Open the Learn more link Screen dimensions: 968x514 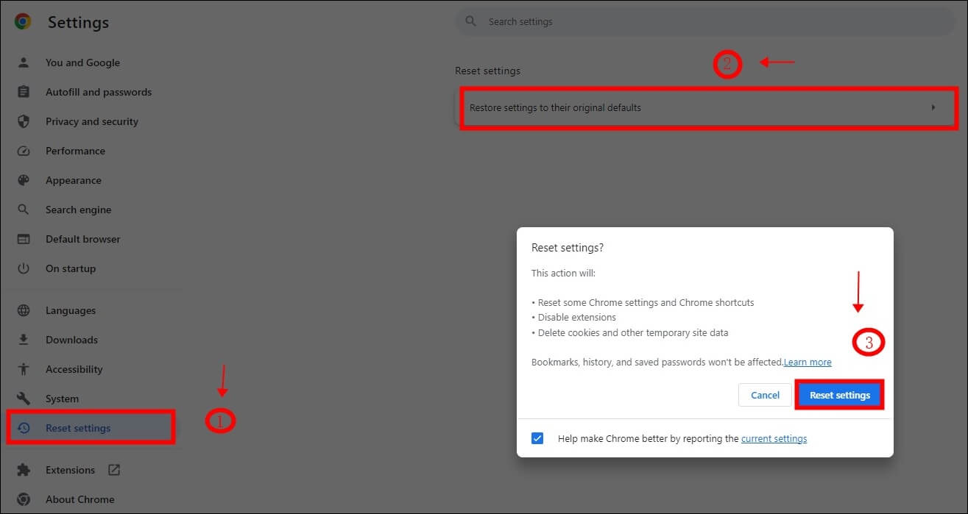(x=808, y=362)
